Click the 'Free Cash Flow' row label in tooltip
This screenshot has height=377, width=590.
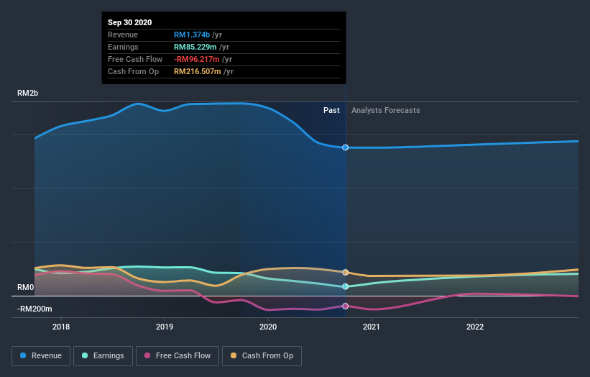coord(135,59)
